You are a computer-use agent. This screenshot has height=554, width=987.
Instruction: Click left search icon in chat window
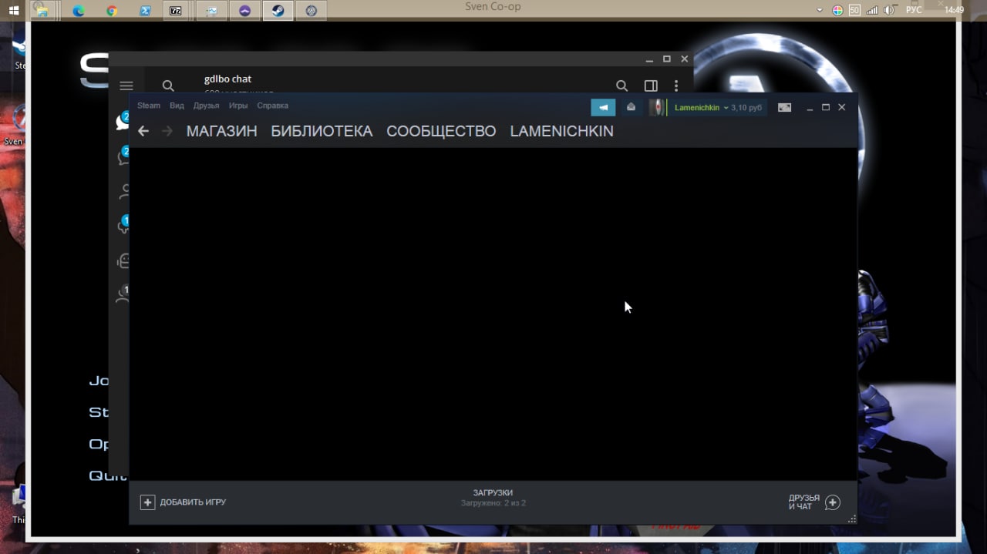[168, 86]
